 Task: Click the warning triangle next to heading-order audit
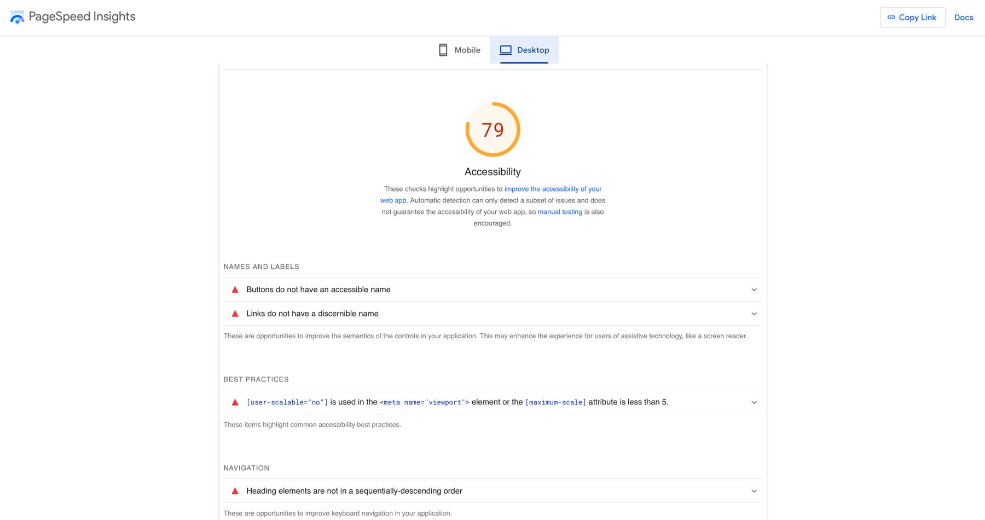[x=235, y=490]
